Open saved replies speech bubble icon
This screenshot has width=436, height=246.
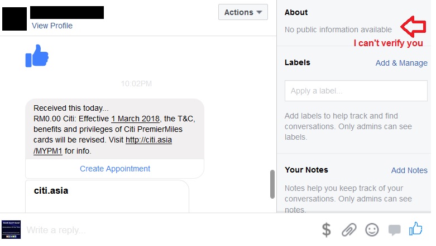(x=395, y=229)
